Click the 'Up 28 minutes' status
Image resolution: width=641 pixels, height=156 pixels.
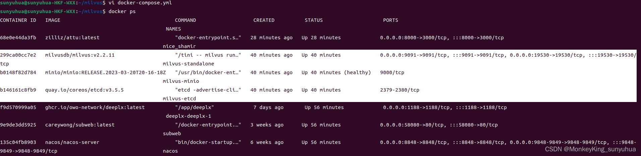pyautogui.click(x=321, y=38)
